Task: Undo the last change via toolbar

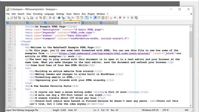Action: click(50, 18)
